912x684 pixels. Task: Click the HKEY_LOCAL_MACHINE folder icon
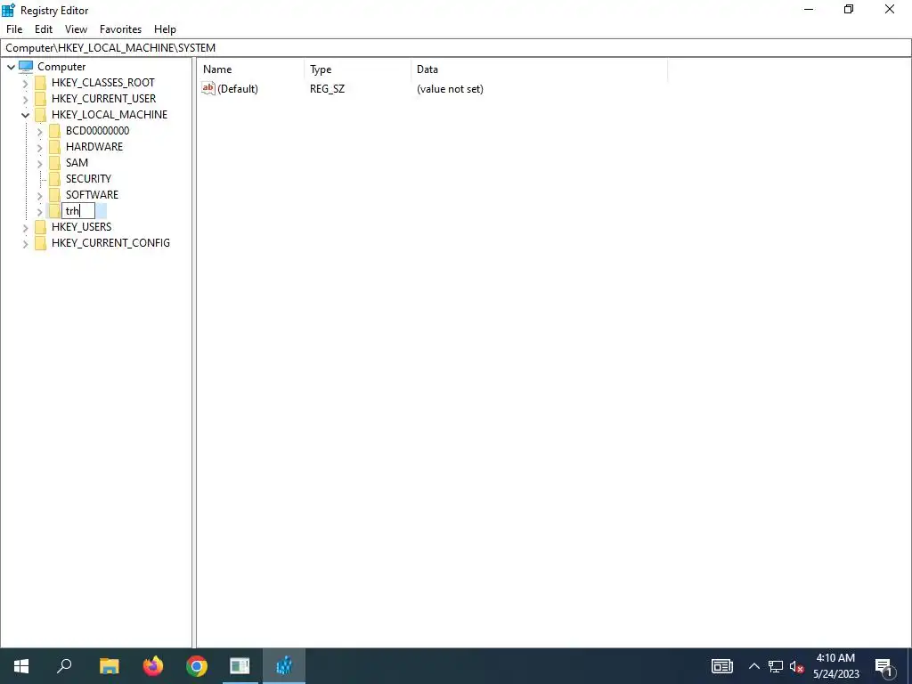(x=40, y=115)
